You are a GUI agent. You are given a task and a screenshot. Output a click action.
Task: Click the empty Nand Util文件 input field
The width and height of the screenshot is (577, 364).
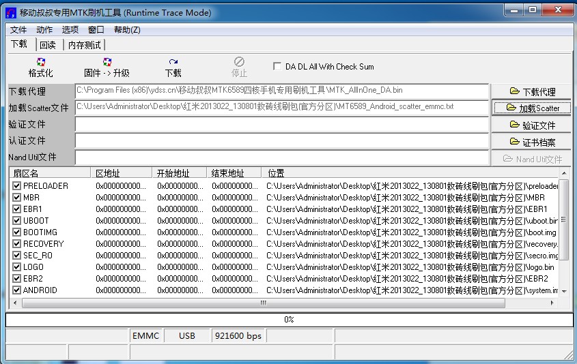[282, 157]
